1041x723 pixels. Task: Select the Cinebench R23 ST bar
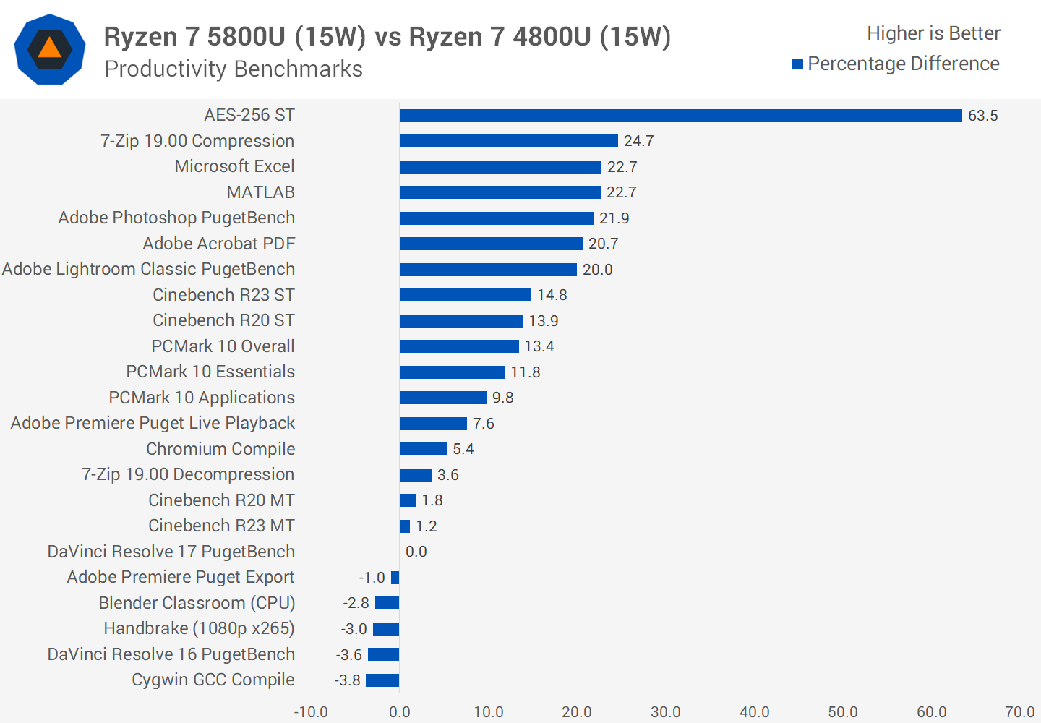465,295
